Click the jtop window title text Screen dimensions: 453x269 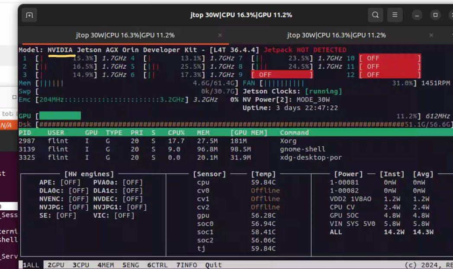coord(241,15)
